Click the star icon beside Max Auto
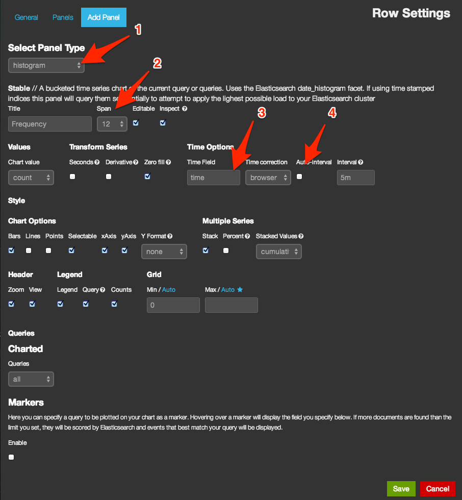The image size is (462, 500). (240, 290)
